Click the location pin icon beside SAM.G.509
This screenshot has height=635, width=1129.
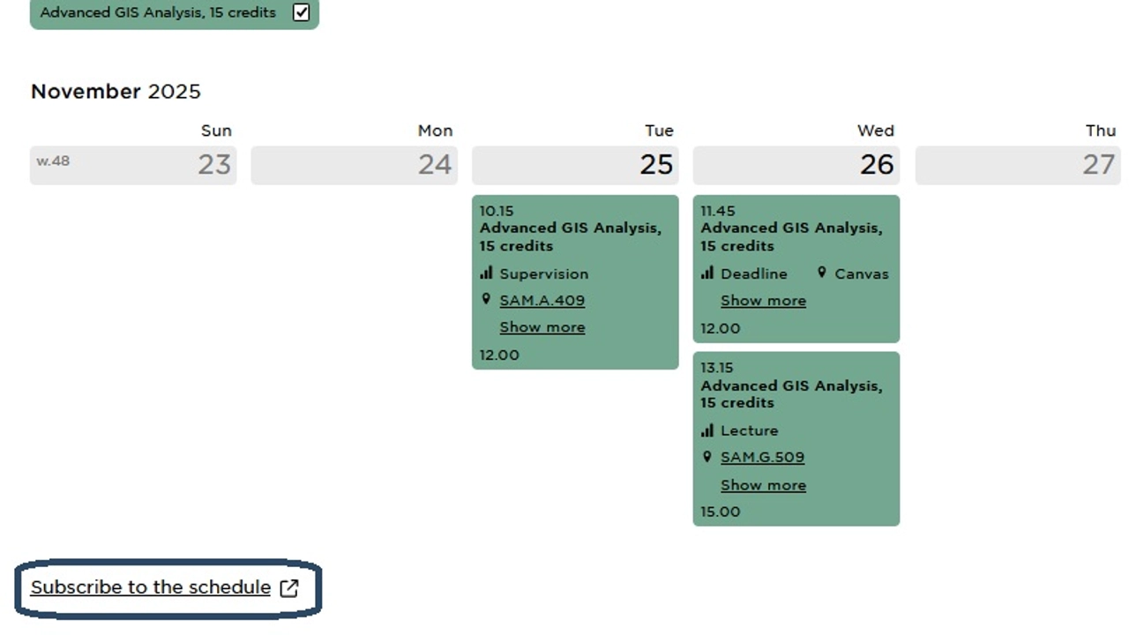point(707,457)
